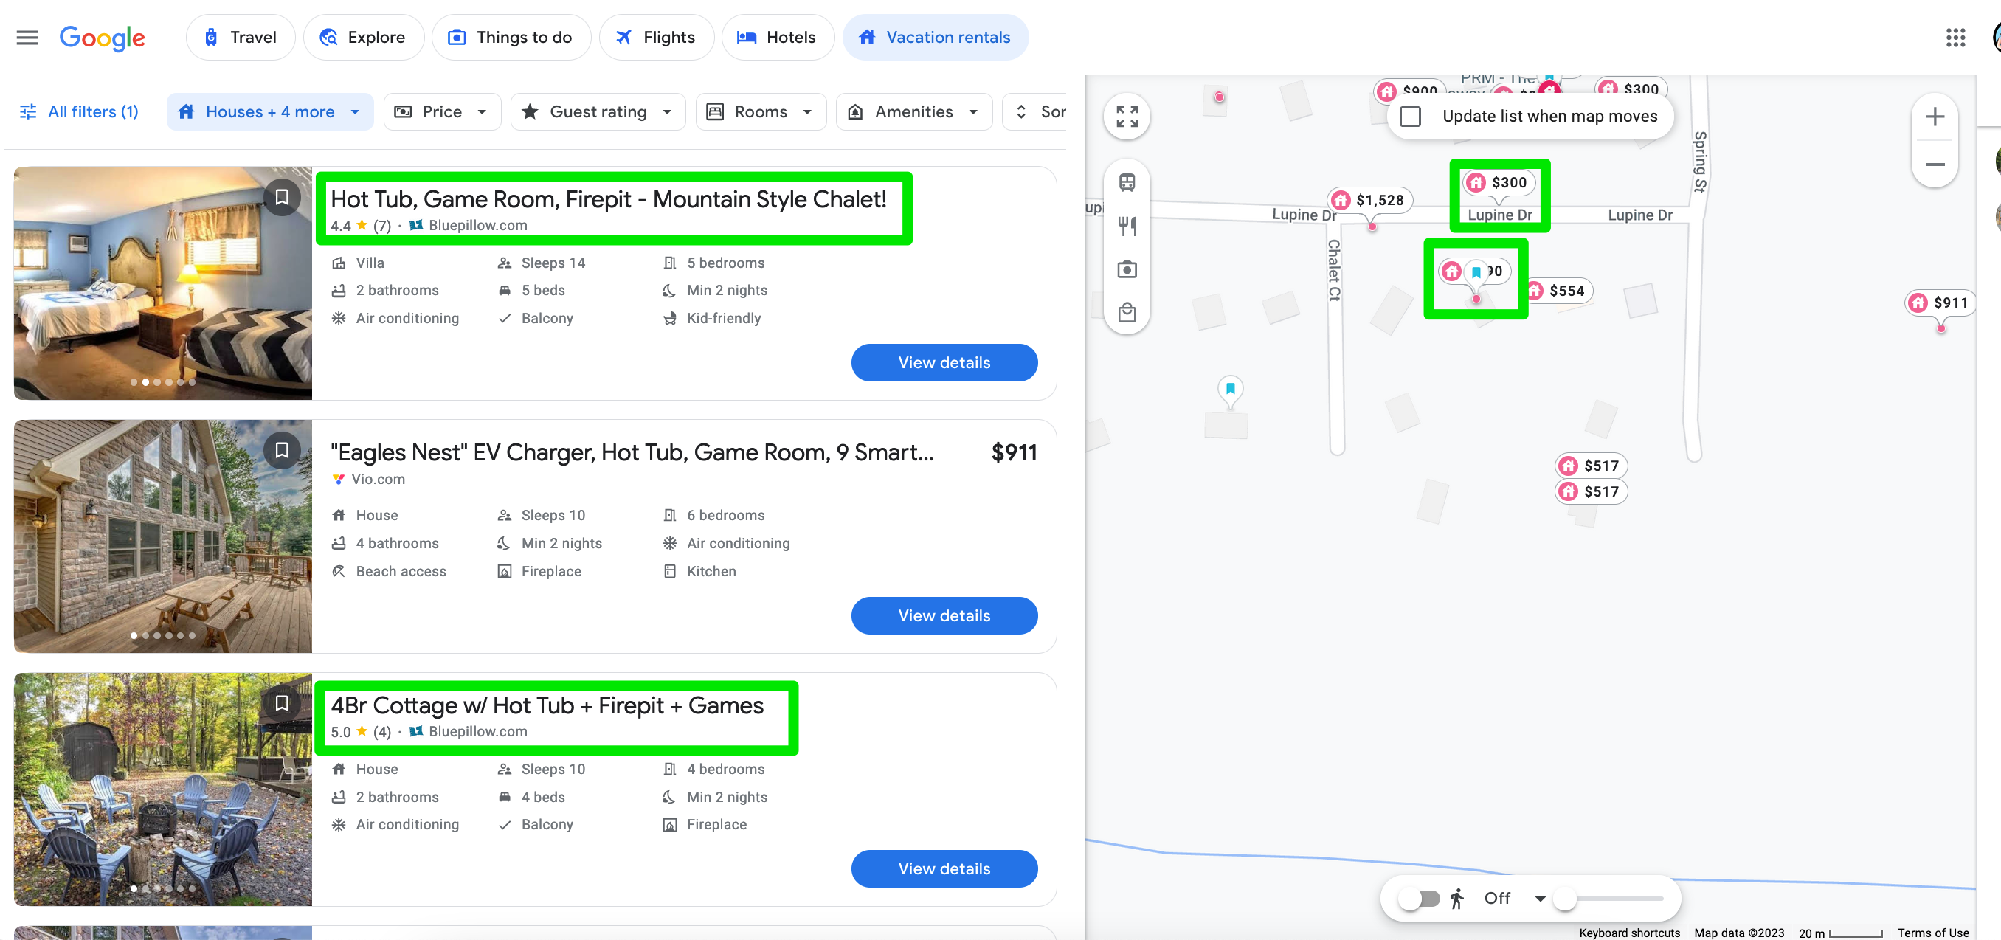Save the Eagles Nest listing bookmark

[282, 451]
